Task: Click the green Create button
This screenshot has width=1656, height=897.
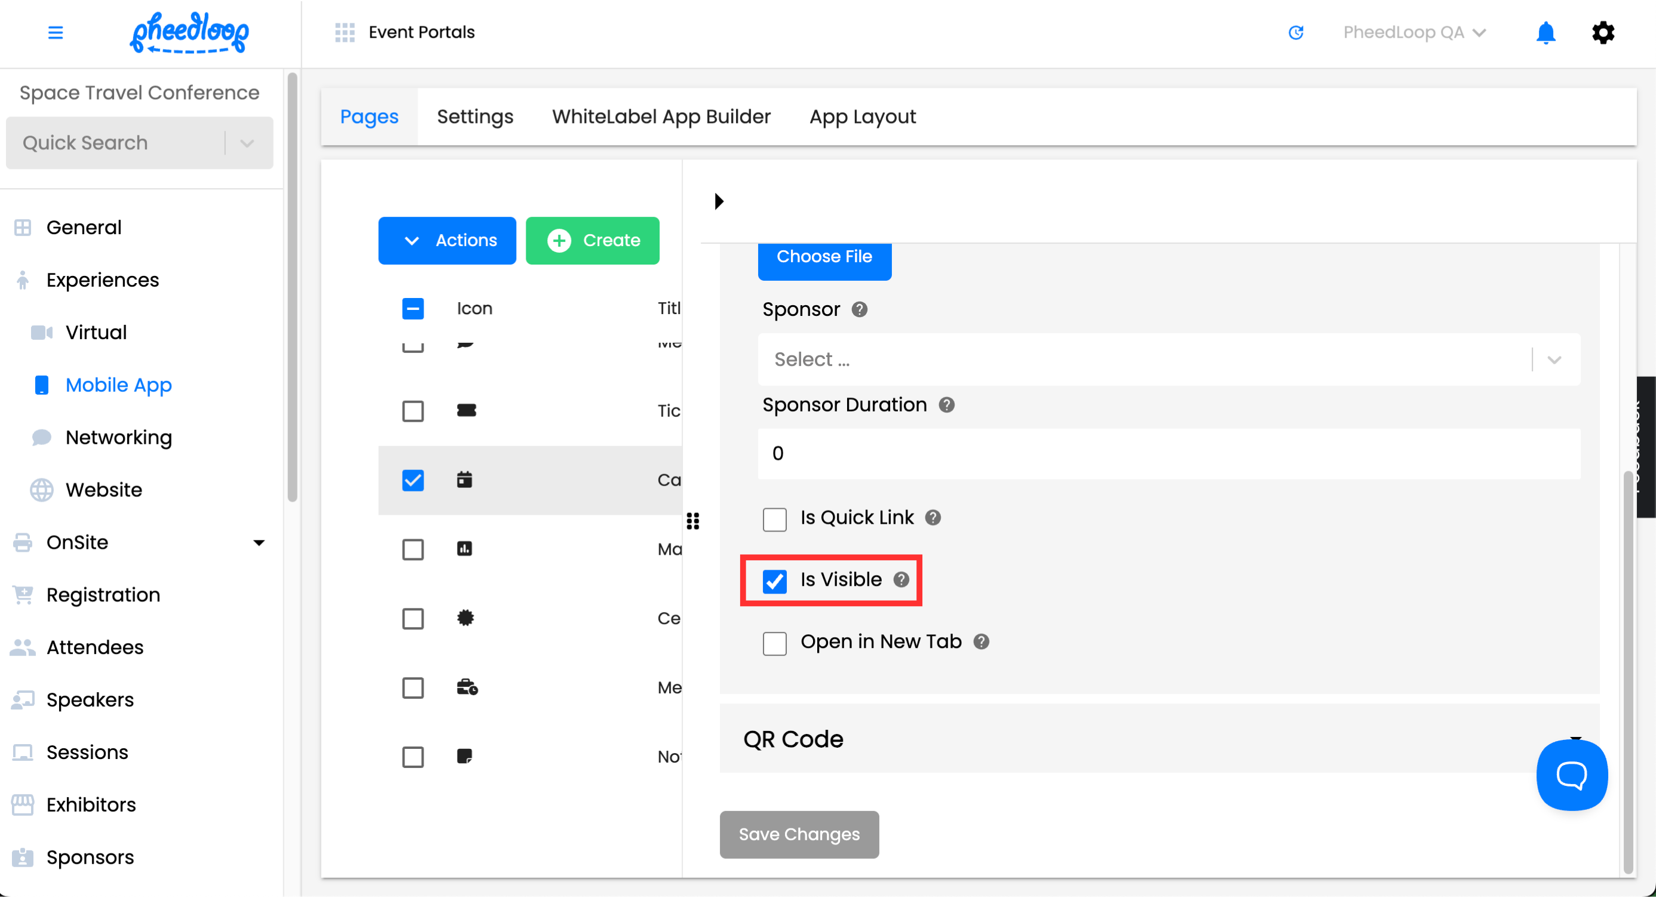Action: (592, 240)
